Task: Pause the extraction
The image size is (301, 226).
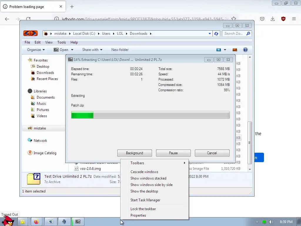Action: (173, 153)
